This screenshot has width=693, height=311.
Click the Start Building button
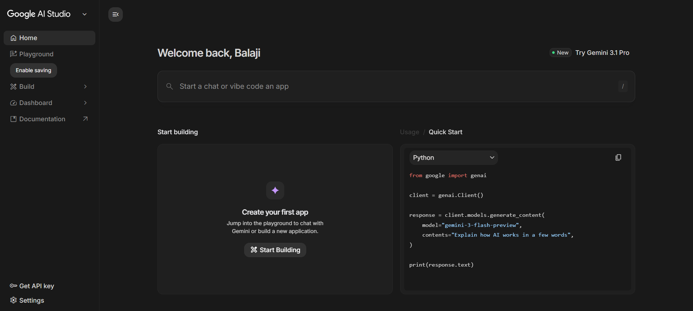coord(275,250)
